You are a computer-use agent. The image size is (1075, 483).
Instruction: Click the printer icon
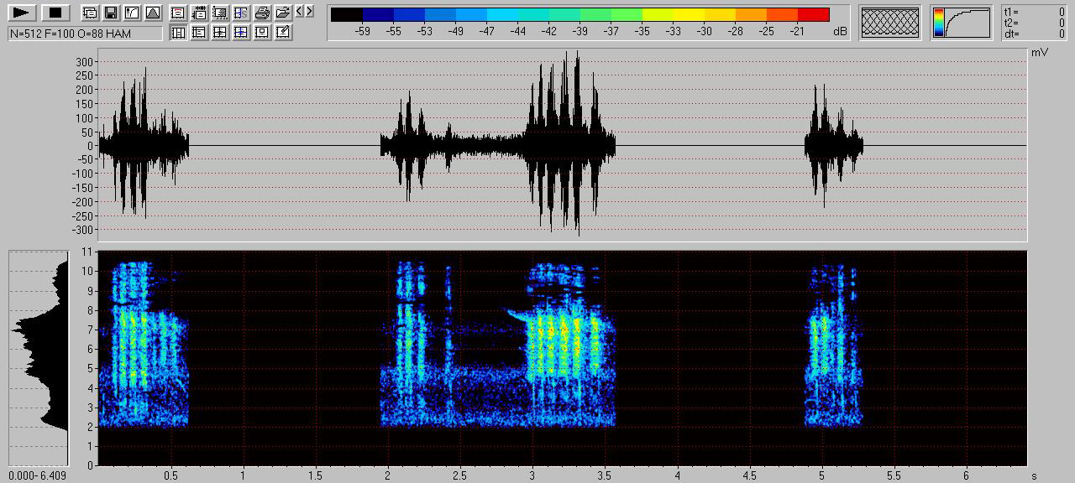point(262,13)
